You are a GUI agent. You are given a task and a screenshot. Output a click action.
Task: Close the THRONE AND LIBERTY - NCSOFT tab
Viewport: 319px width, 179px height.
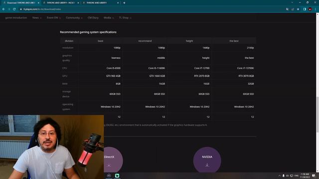pos(78,3)
